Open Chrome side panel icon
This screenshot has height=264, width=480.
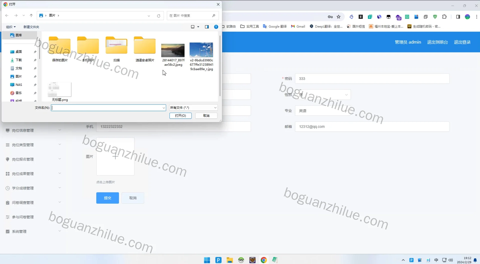pos(458,17)
